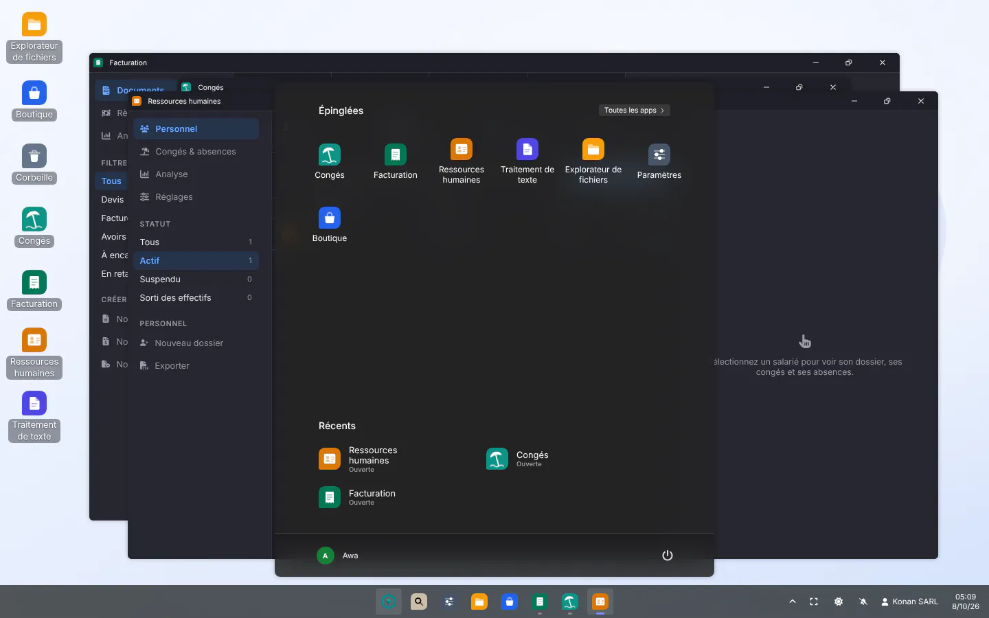The image size is (989, 618).
Task: Expand Toutes les apps list
Action: coord(634,111)
